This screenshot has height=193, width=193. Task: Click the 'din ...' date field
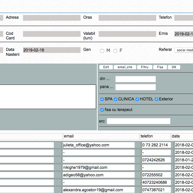point(135,79)
